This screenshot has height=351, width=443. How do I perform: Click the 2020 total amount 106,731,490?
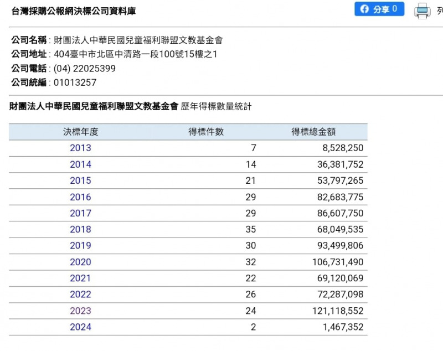tap(338, 262)
